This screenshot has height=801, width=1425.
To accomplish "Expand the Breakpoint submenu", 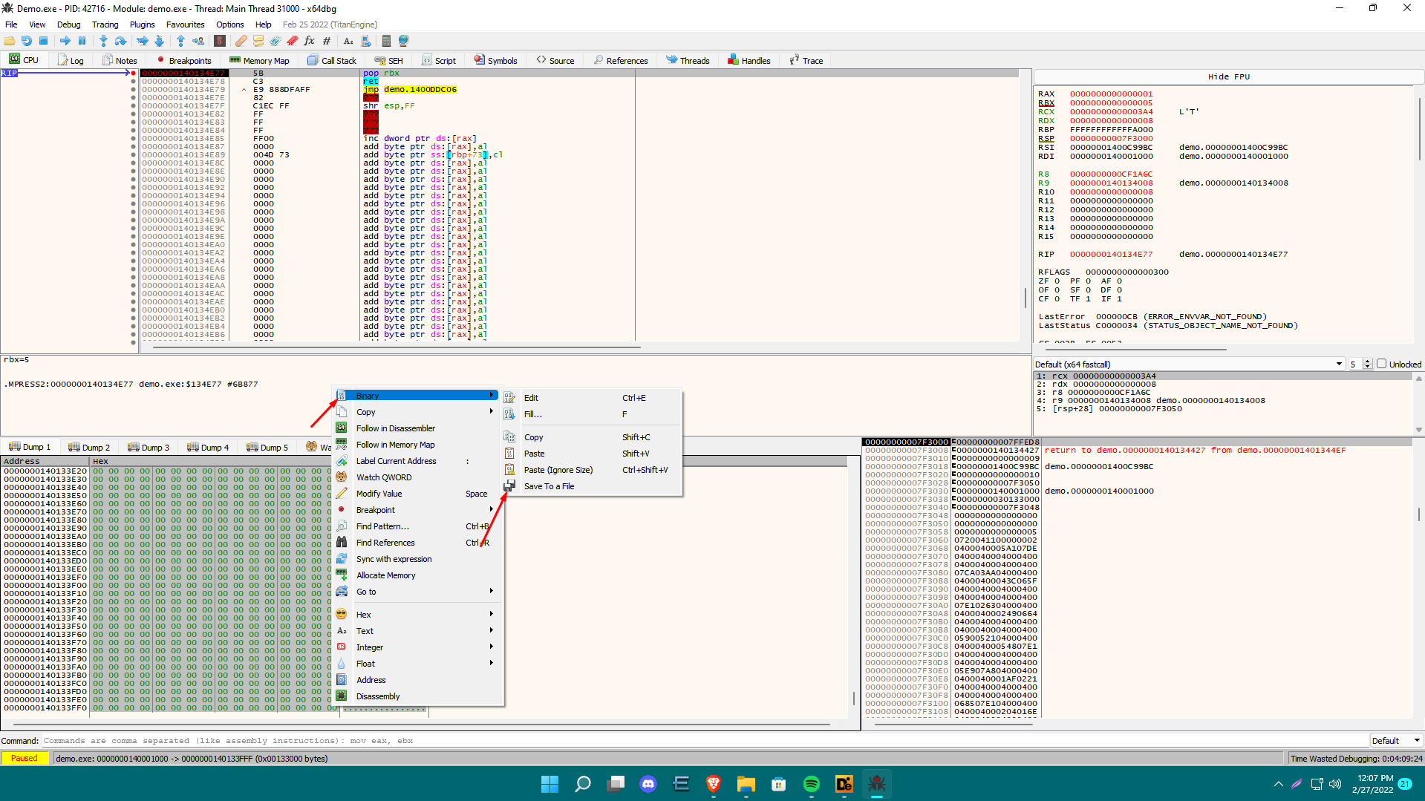I will coord(419,510).
